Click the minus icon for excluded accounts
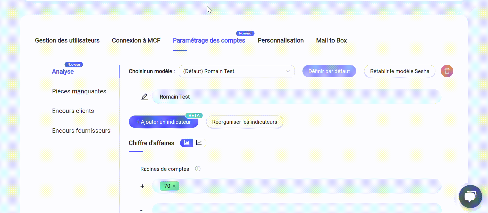This screenshot has width=488, height=213. point(141,210)
